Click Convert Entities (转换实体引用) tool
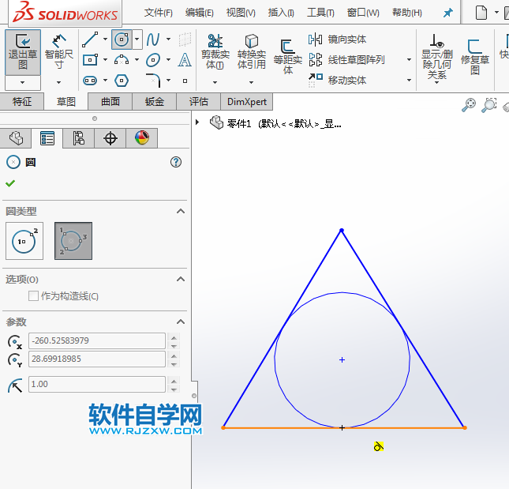The image size is (509, 489). pos(252,52)
